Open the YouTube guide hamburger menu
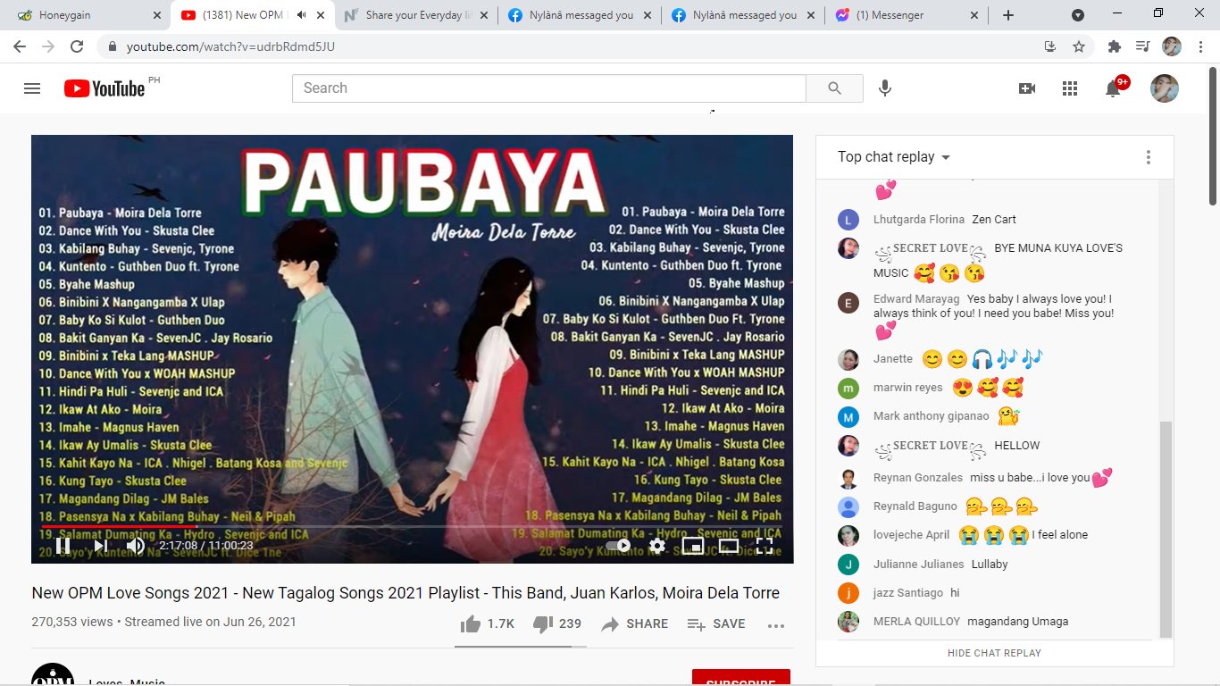 point(32,88)
